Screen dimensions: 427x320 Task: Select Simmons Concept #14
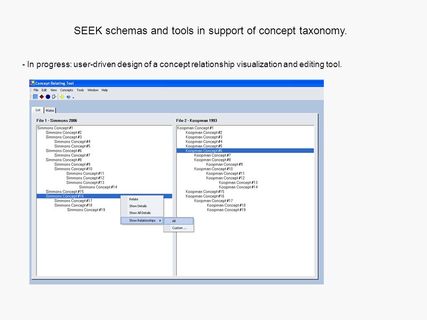point(98,187)
